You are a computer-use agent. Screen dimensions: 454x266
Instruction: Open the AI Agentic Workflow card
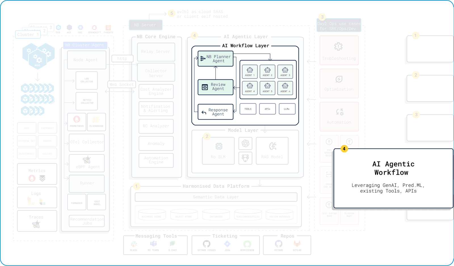pos(393,178)
